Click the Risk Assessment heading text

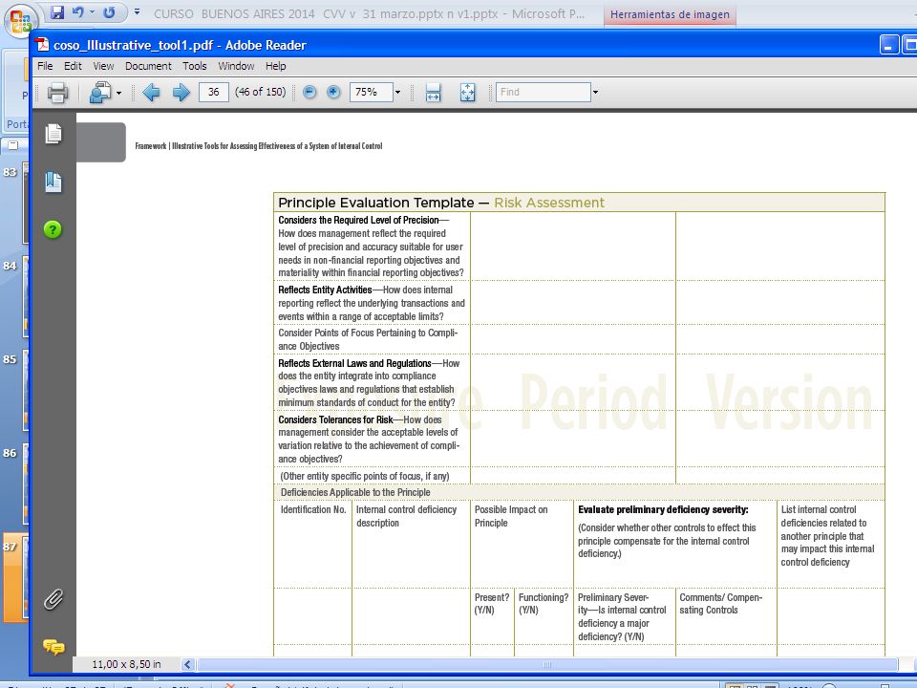[549, 203]
